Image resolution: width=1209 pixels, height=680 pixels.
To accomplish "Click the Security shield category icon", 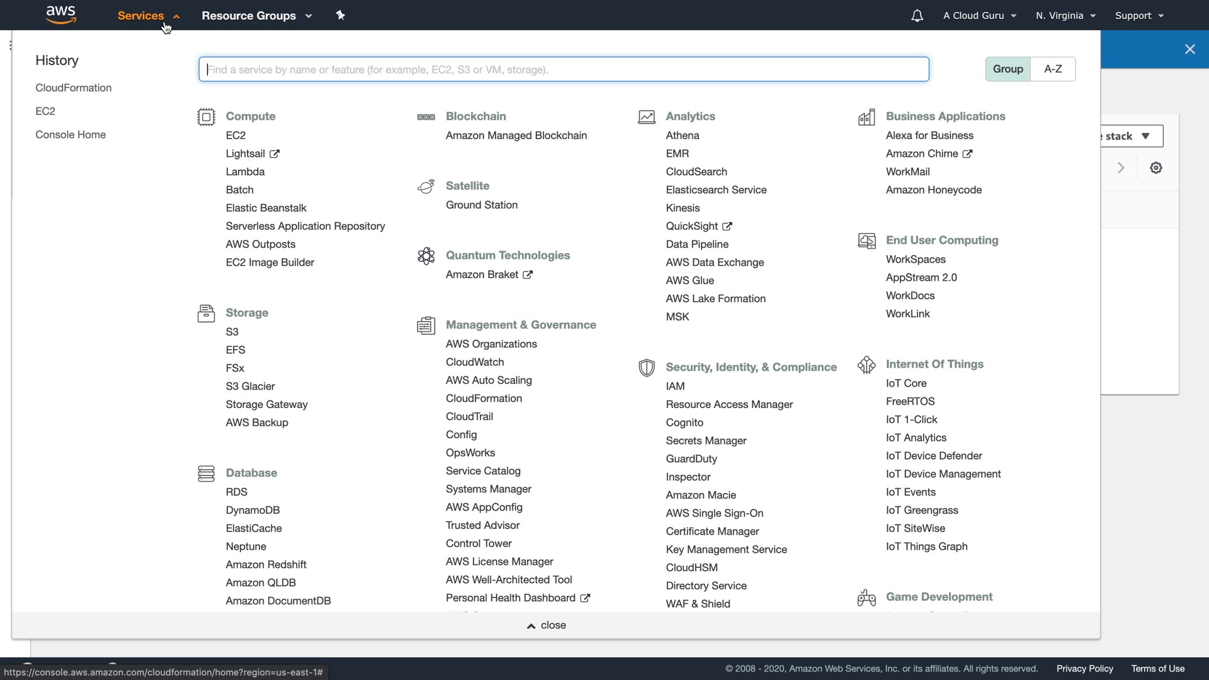I will [647, 368].
